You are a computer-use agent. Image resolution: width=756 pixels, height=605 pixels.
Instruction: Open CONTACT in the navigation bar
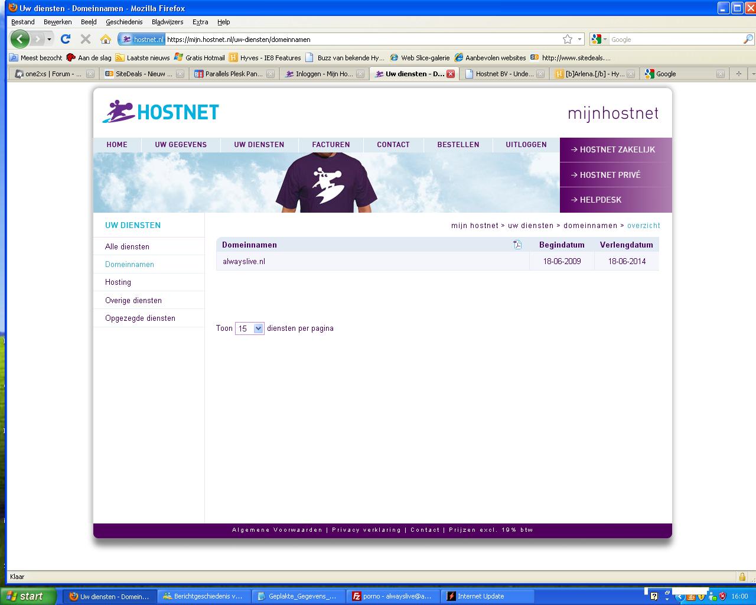coord(393,145)
